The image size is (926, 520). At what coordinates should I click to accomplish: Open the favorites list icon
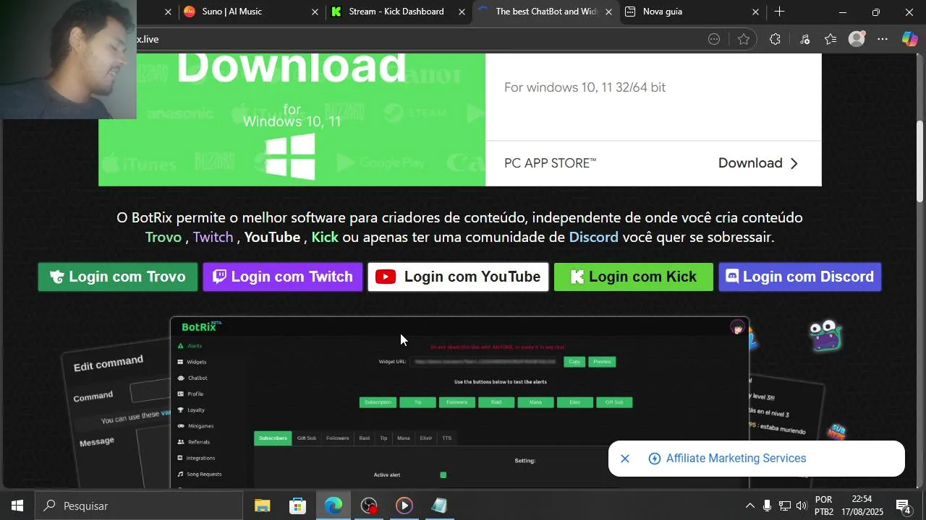(831, 39)
